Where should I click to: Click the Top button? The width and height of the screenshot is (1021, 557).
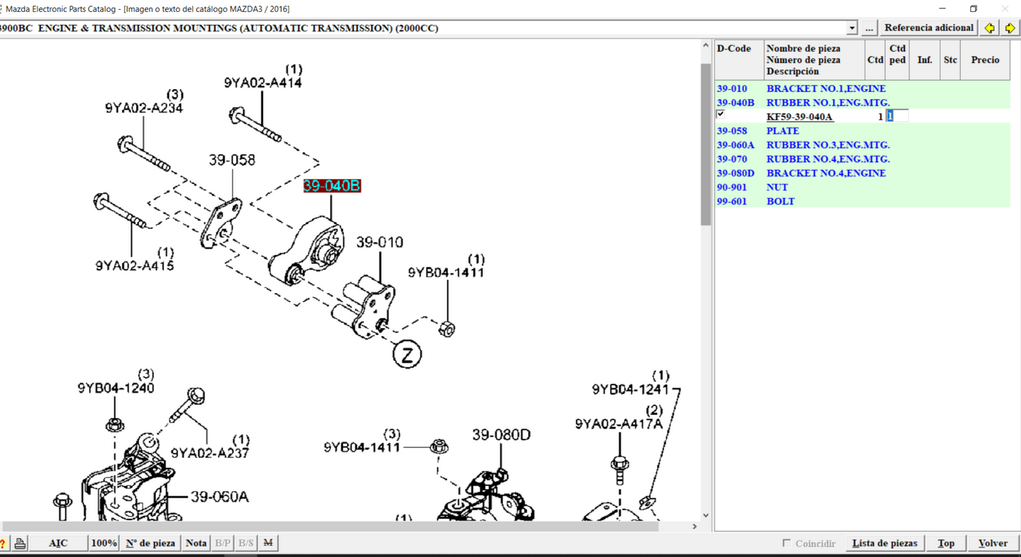tap(946, 543)
